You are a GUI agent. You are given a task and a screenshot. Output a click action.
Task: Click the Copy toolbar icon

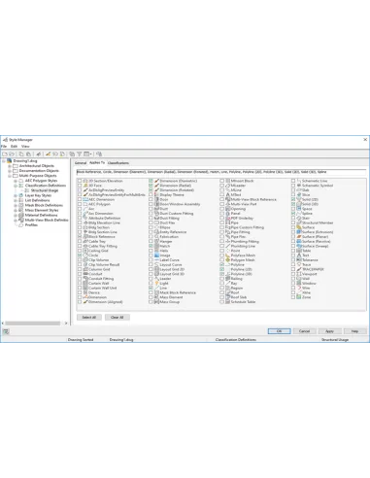click(21, 154)
